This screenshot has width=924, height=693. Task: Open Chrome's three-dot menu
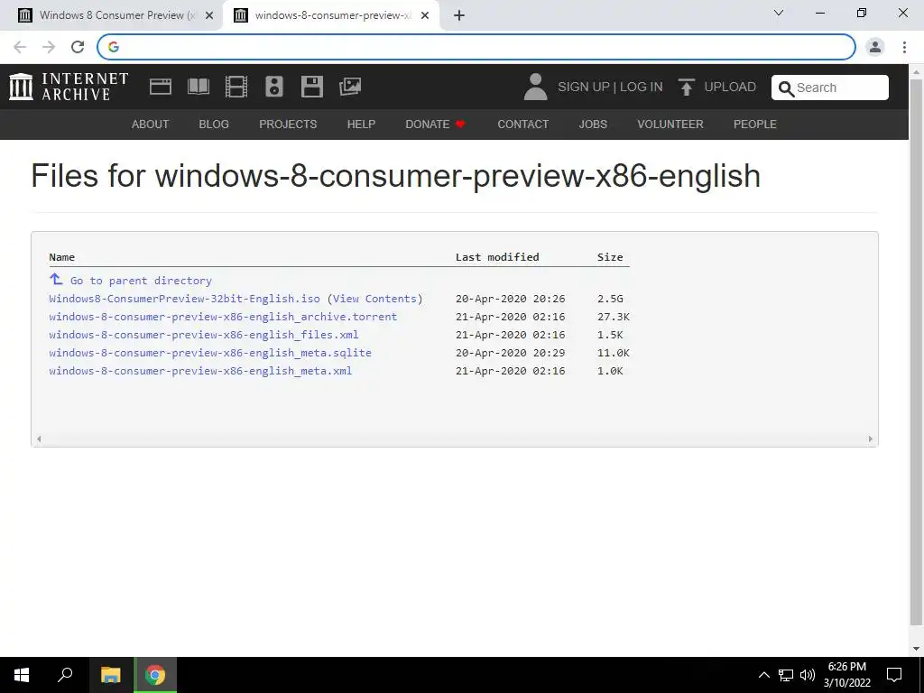(904, 47)
